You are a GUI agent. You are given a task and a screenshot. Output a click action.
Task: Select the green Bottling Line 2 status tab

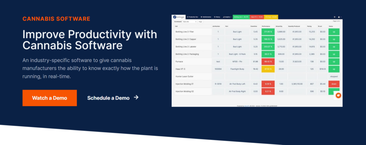point(241,17)
